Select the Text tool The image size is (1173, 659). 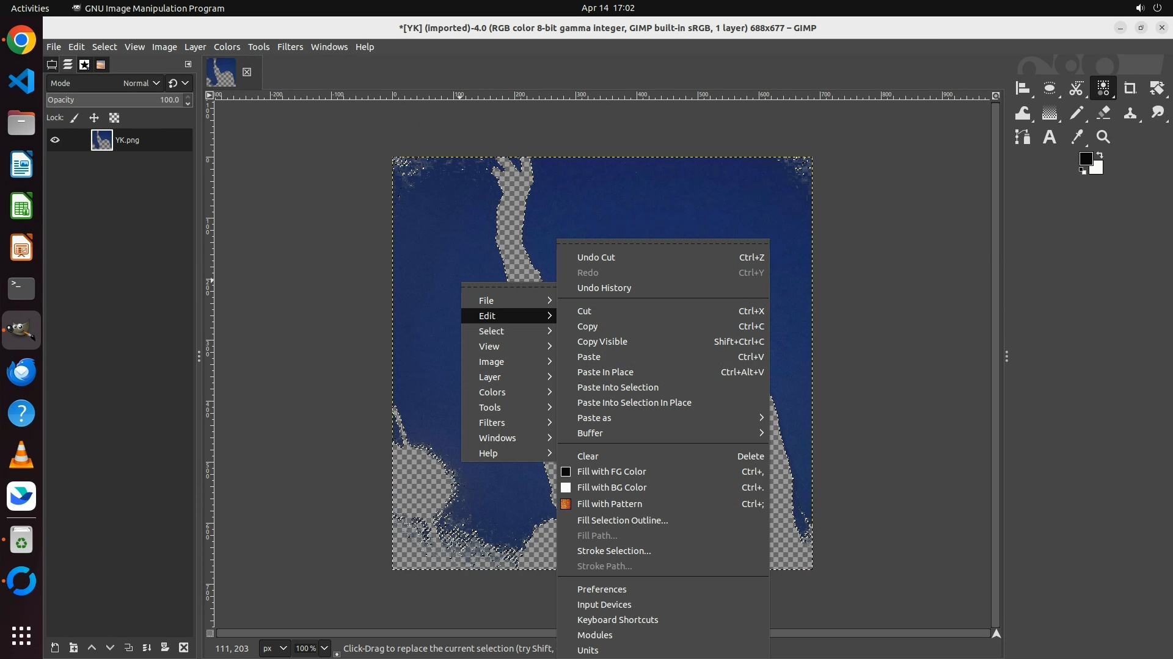click(1049, 137)
